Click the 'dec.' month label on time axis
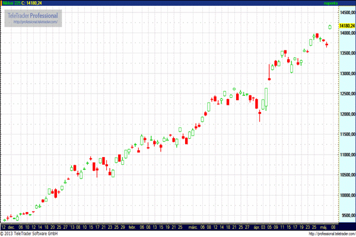The image size is (356, 237). point(11,227)
